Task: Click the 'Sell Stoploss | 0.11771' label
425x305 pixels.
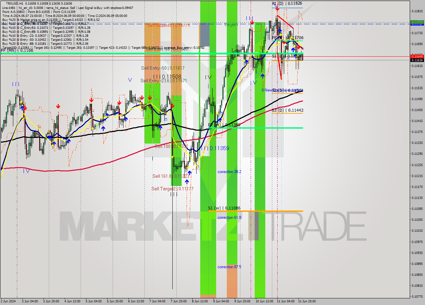Action: 169,25
